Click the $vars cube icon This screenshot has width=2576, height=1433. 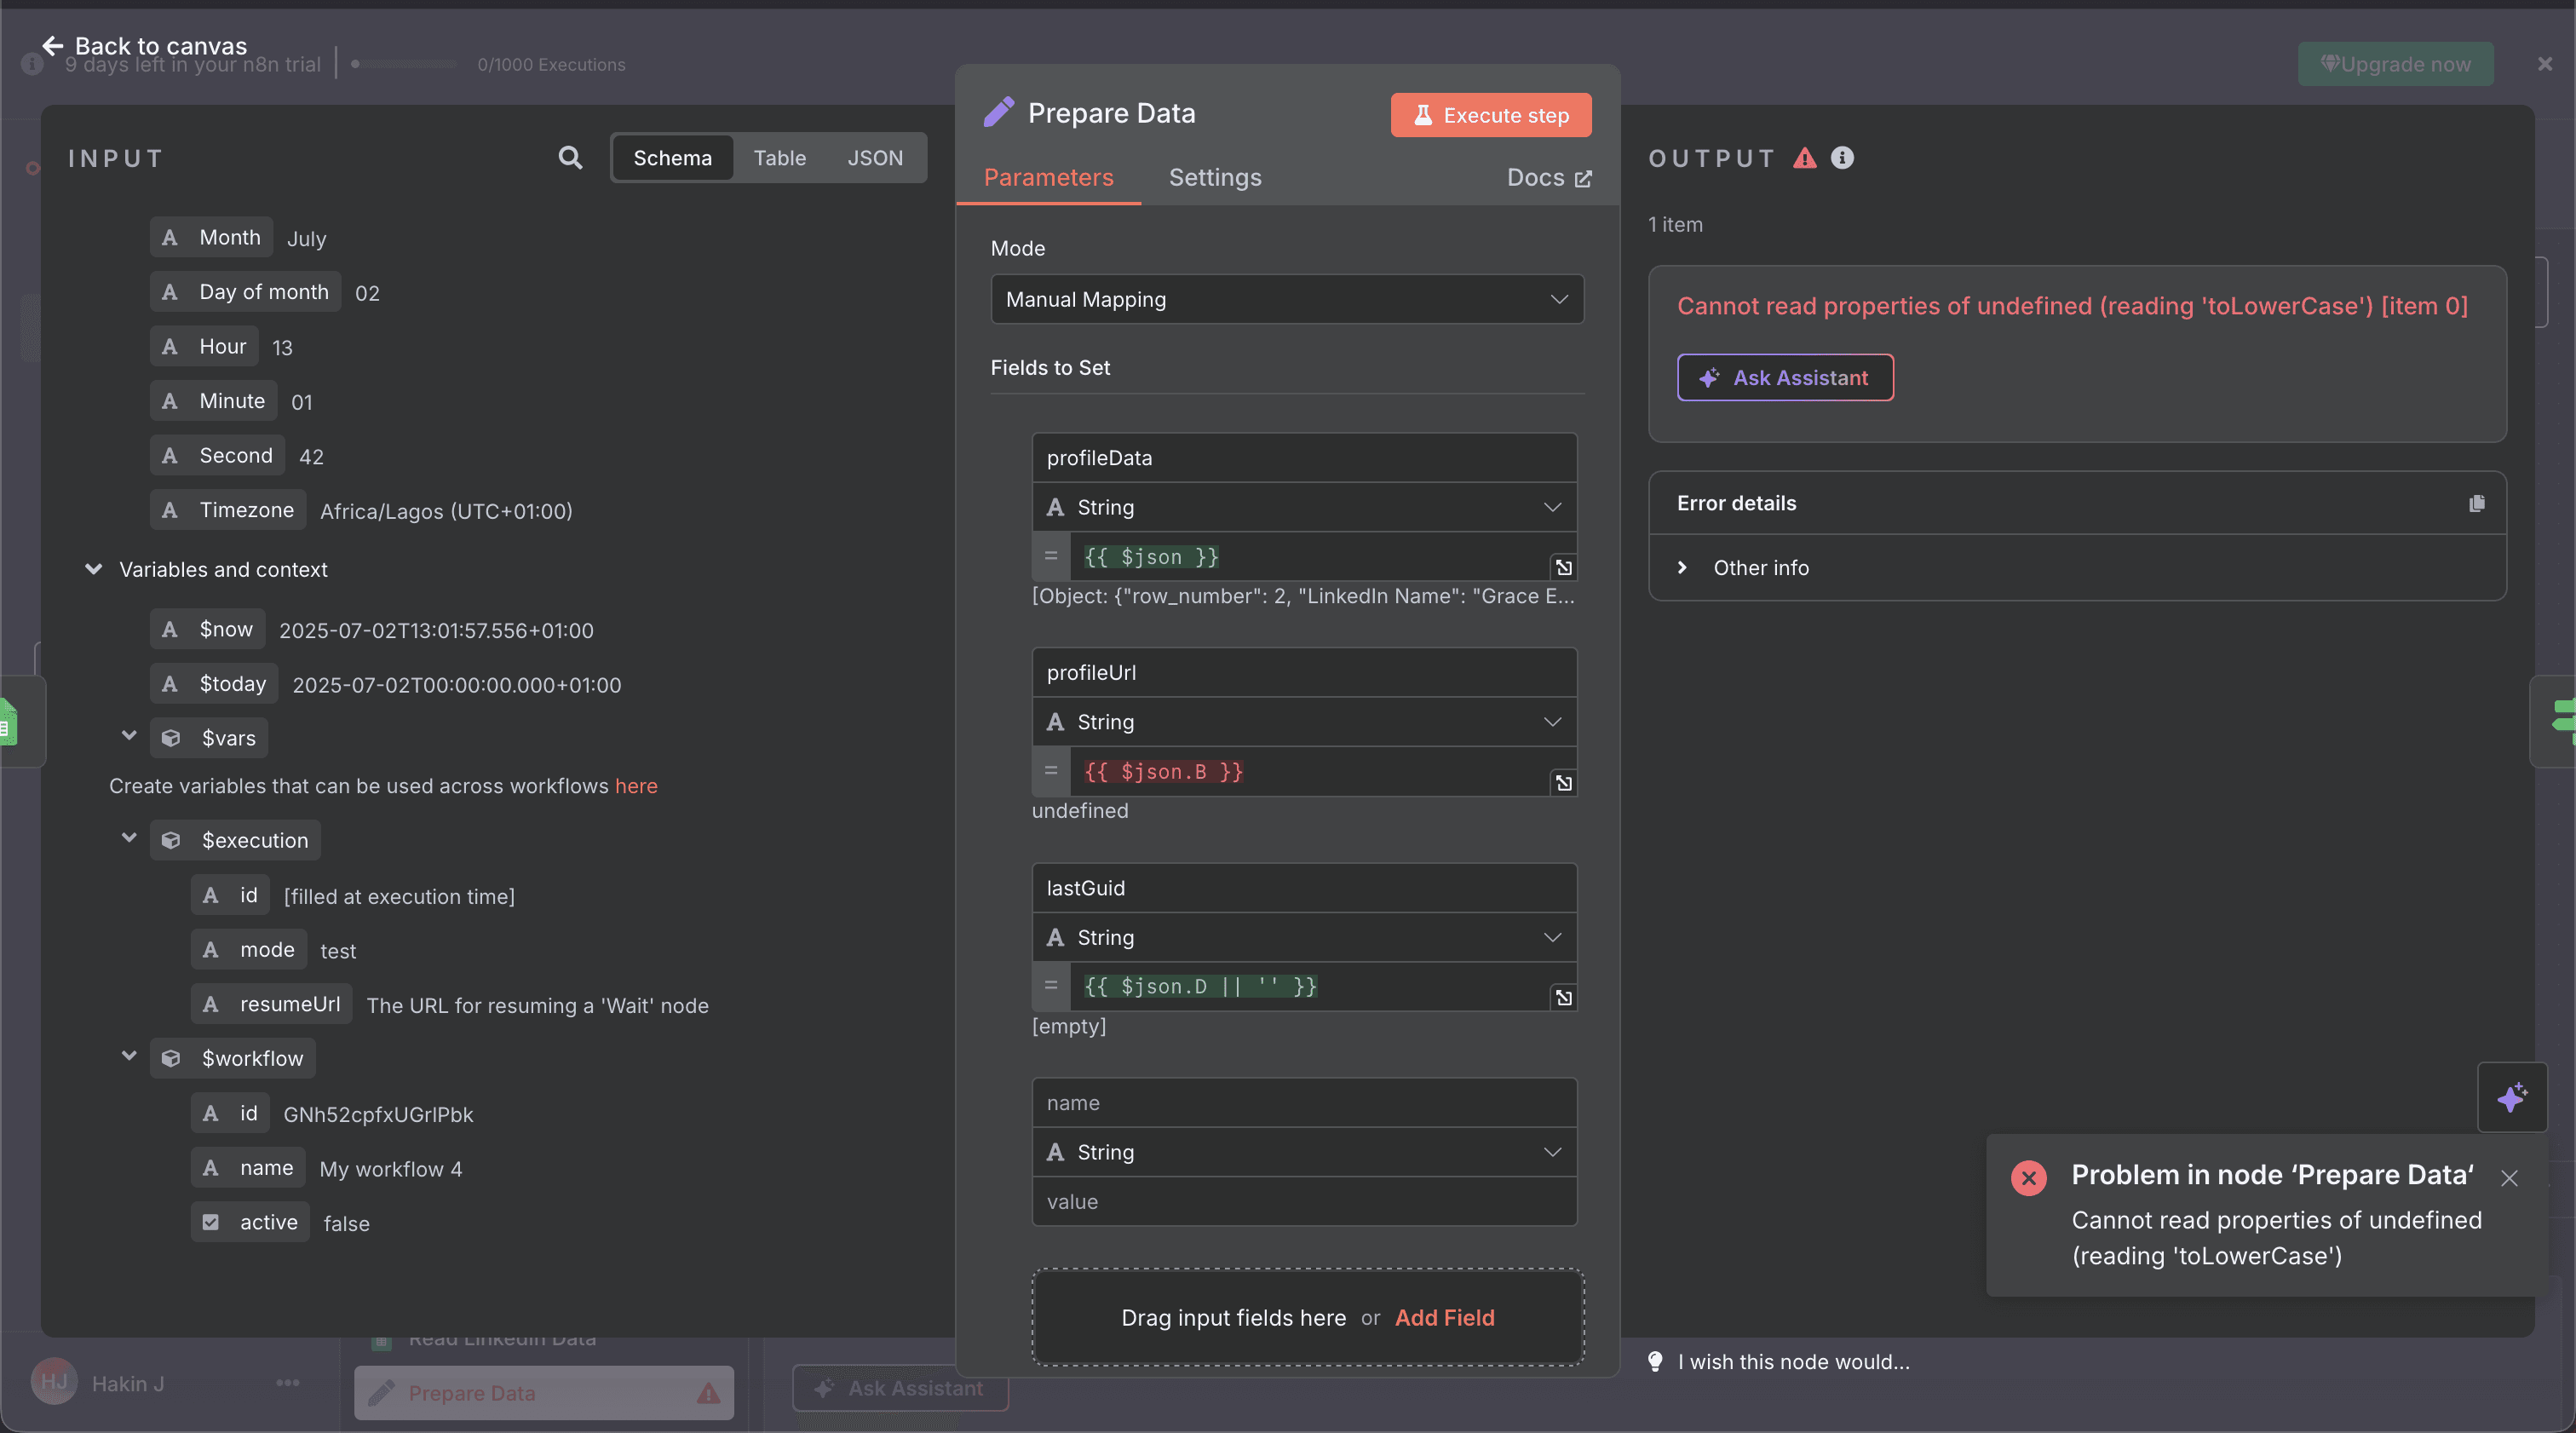(x=171, y=738)
